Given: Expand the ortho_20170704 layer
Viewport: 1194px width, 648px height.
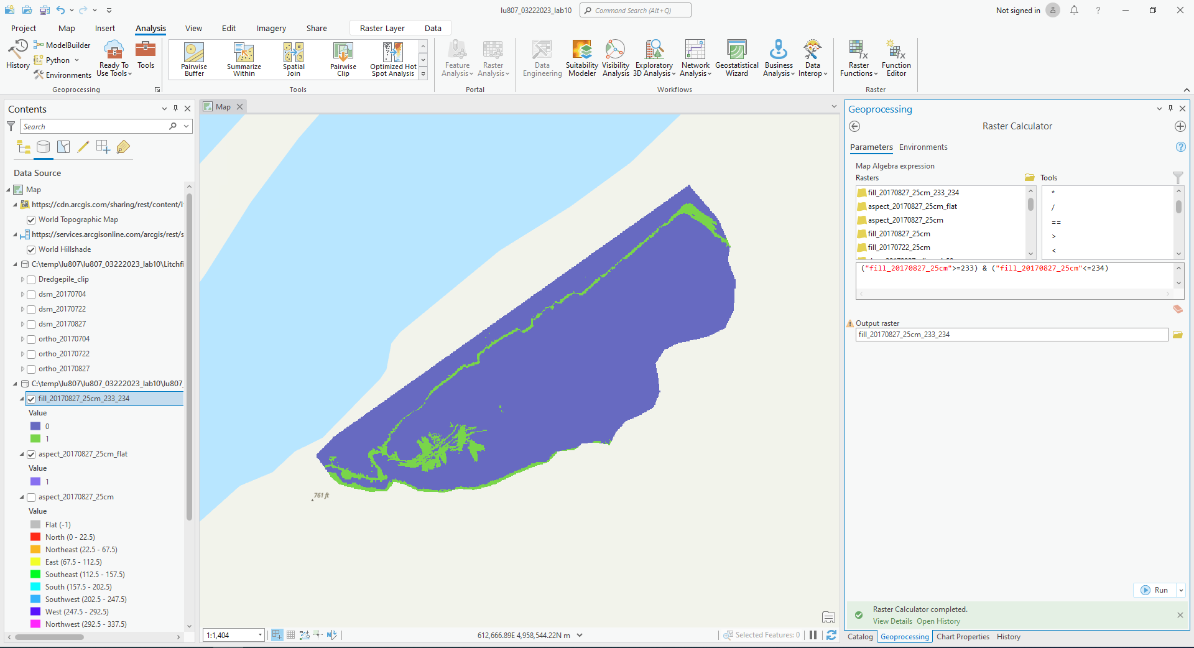Looking at the screenshot, I should [22, 339].
